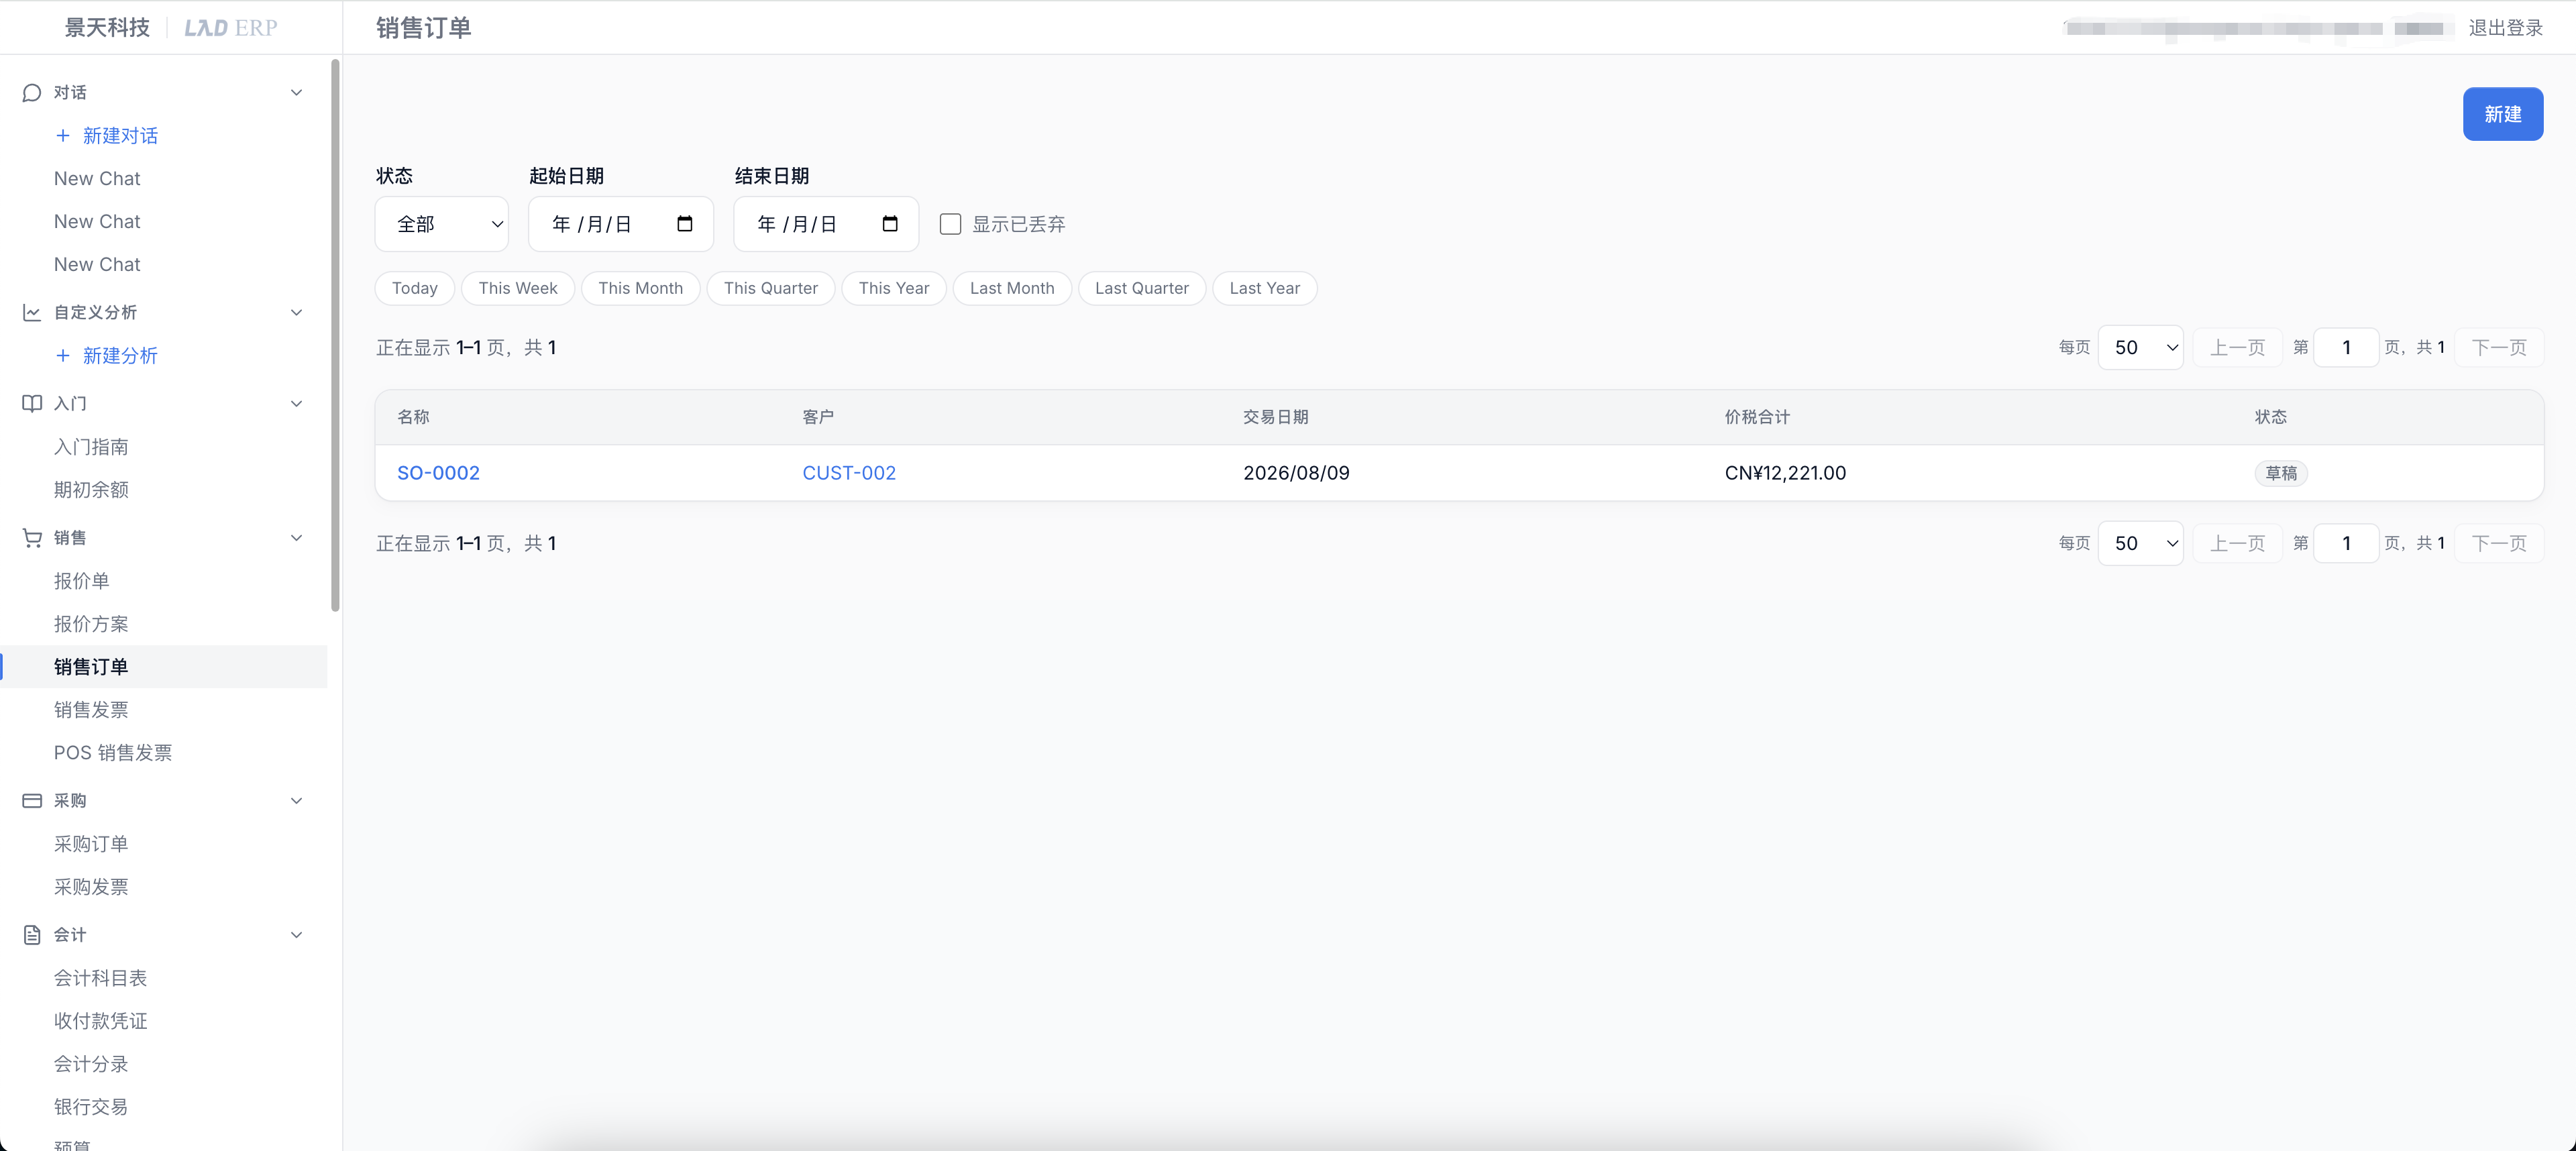The image size is (2576, 1151).
Task: Open POS 销售发票 in the sidebar
Action: (113, 752)
